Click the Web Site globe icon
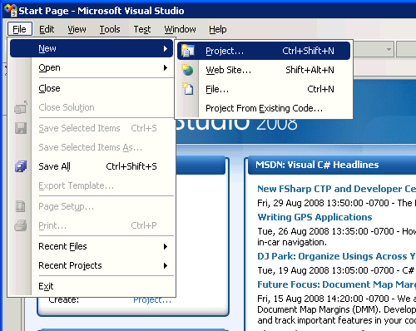Viewport: 416px width, 331px height. coord(187,70)
